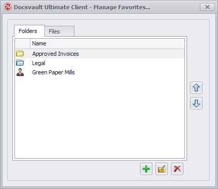Select the Legal favorite entry
Viewport: 218px width, 189px height.
tap(100, 63)
